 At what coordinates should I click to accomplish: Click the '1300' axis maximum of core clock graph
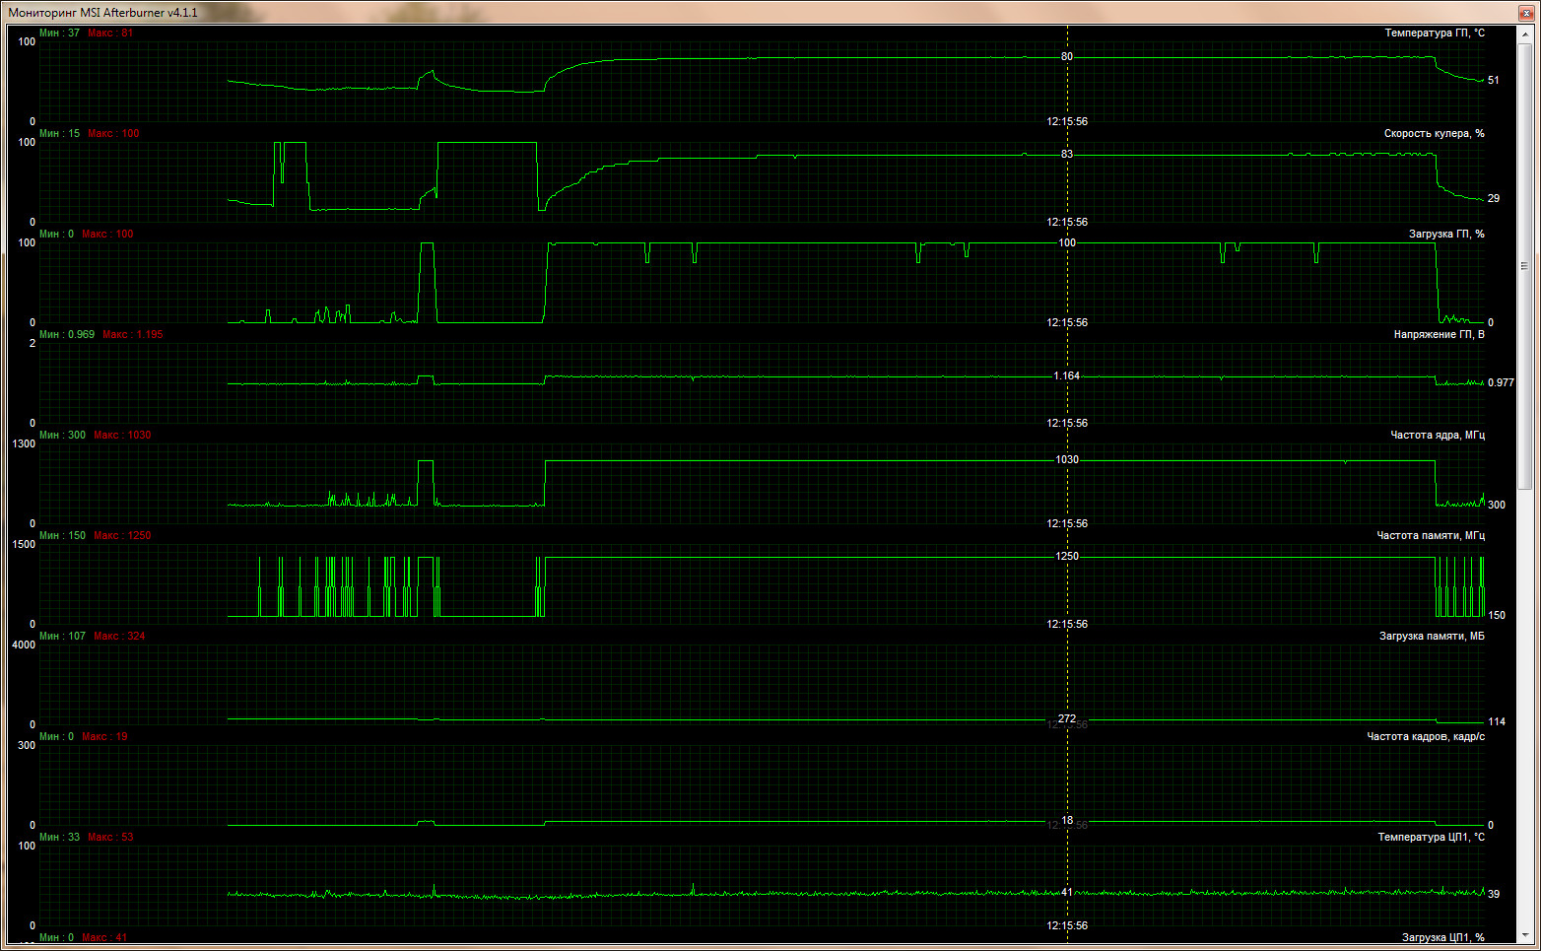[24, 444]
